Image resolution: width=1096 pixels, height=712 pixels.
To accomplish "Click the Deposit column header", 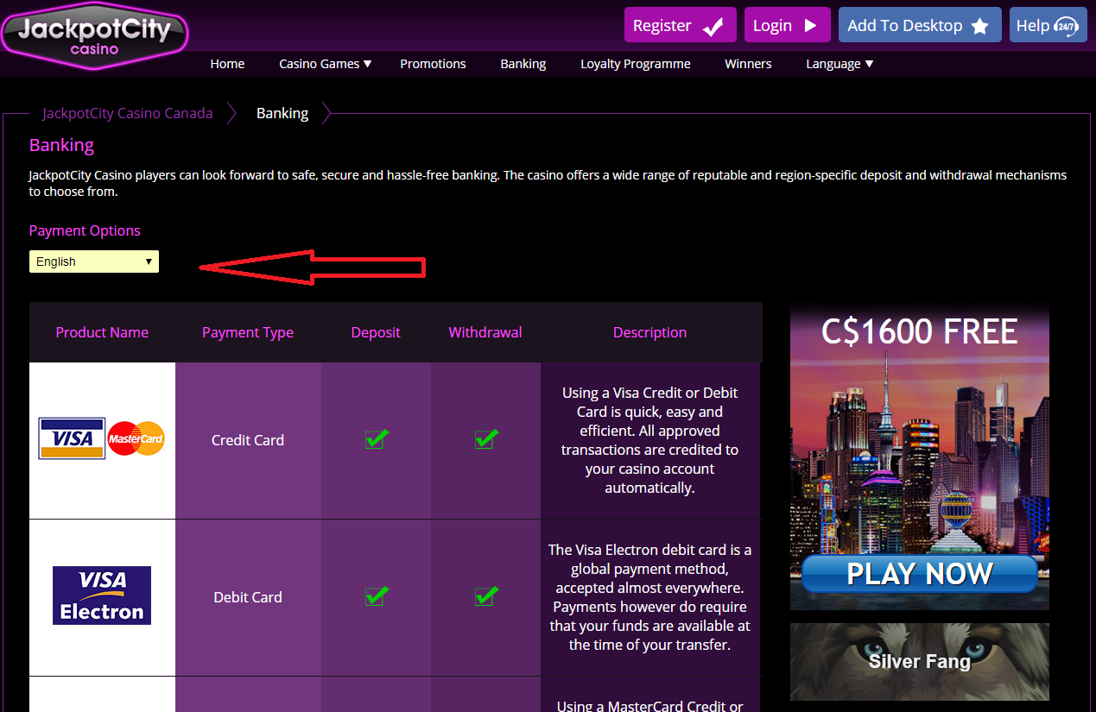I will coord(376,332).
